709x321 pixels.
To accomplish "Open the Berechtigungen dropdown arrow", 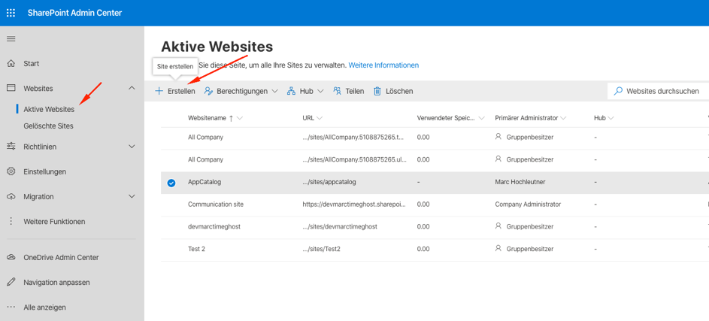I will [x=275, y=91].
